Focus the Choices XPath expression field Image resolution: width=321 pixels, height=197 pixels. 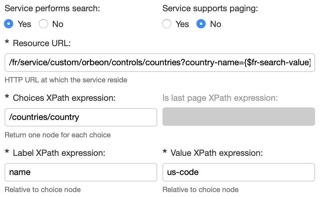coord(81,117)
